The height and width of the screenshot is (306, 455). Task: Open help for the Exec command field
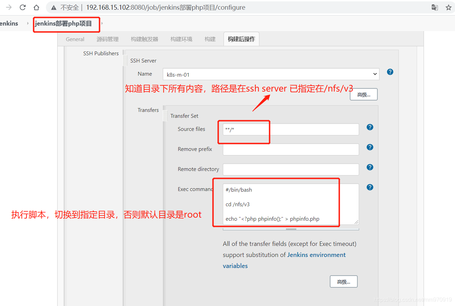click(x=370, y=187)
